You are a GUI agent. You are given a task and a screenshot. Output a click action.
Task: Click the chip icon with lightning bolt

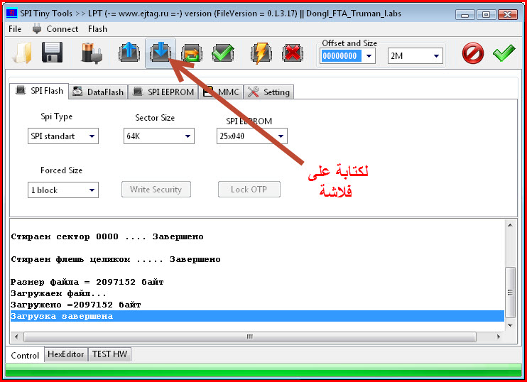[x=261, y=53]
